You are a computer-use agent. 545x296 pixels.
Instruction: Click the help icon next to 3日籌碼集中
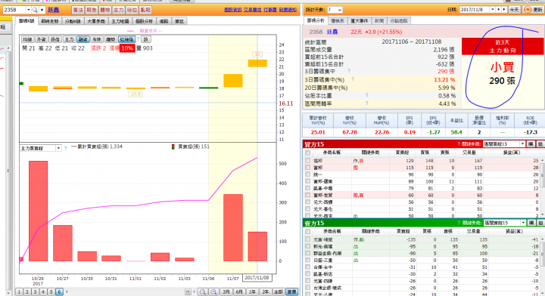(x=349, y=71)
